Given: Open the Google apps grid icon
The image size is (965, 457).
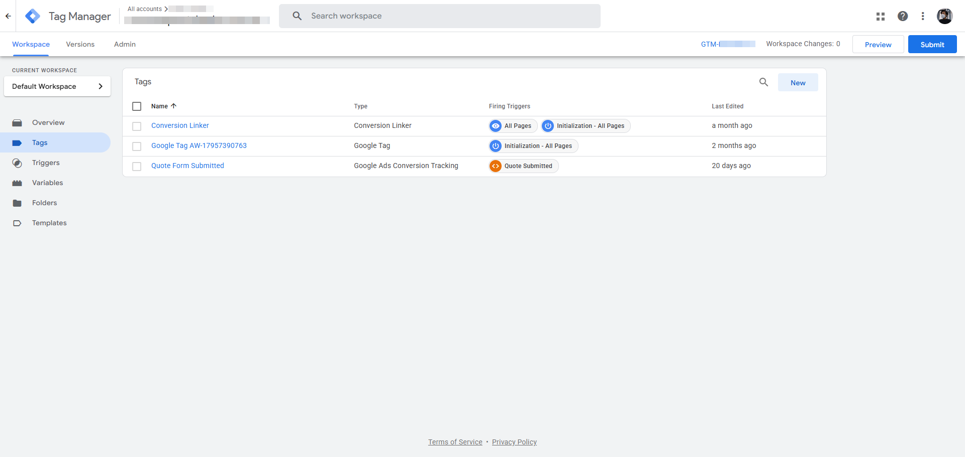Looking at the screenshot, I should point(881,16).
